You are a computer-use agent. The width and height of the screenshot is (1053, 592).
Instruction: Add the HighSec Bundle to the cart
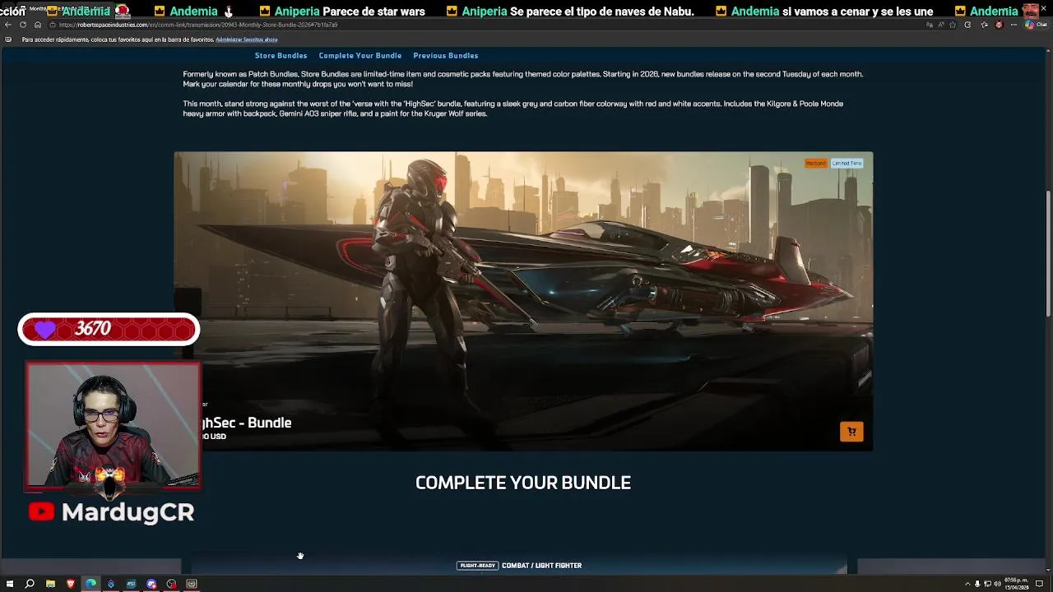pos(851,432)
